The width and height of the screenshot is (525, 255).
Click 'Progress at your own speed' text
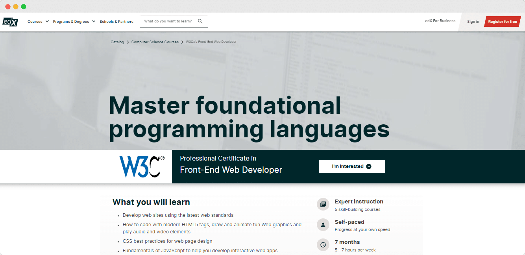coord(362,229)
